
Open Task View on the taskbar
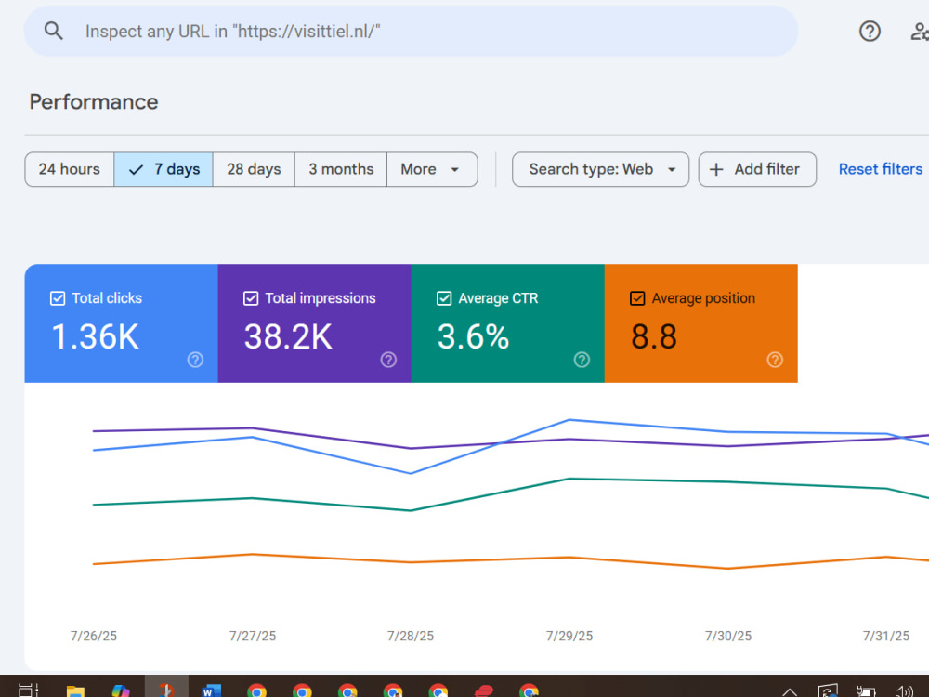(29, 691)
